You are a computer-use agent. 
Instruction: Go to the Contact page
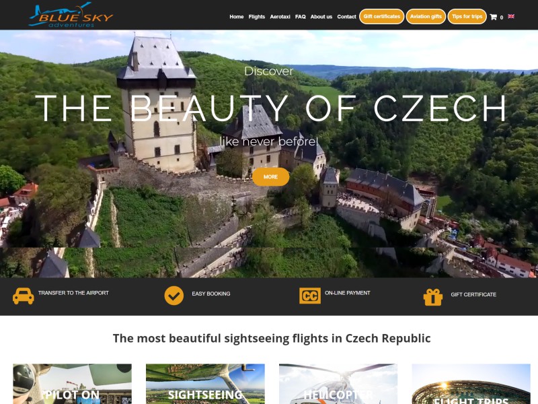click(x=346, y=16)
